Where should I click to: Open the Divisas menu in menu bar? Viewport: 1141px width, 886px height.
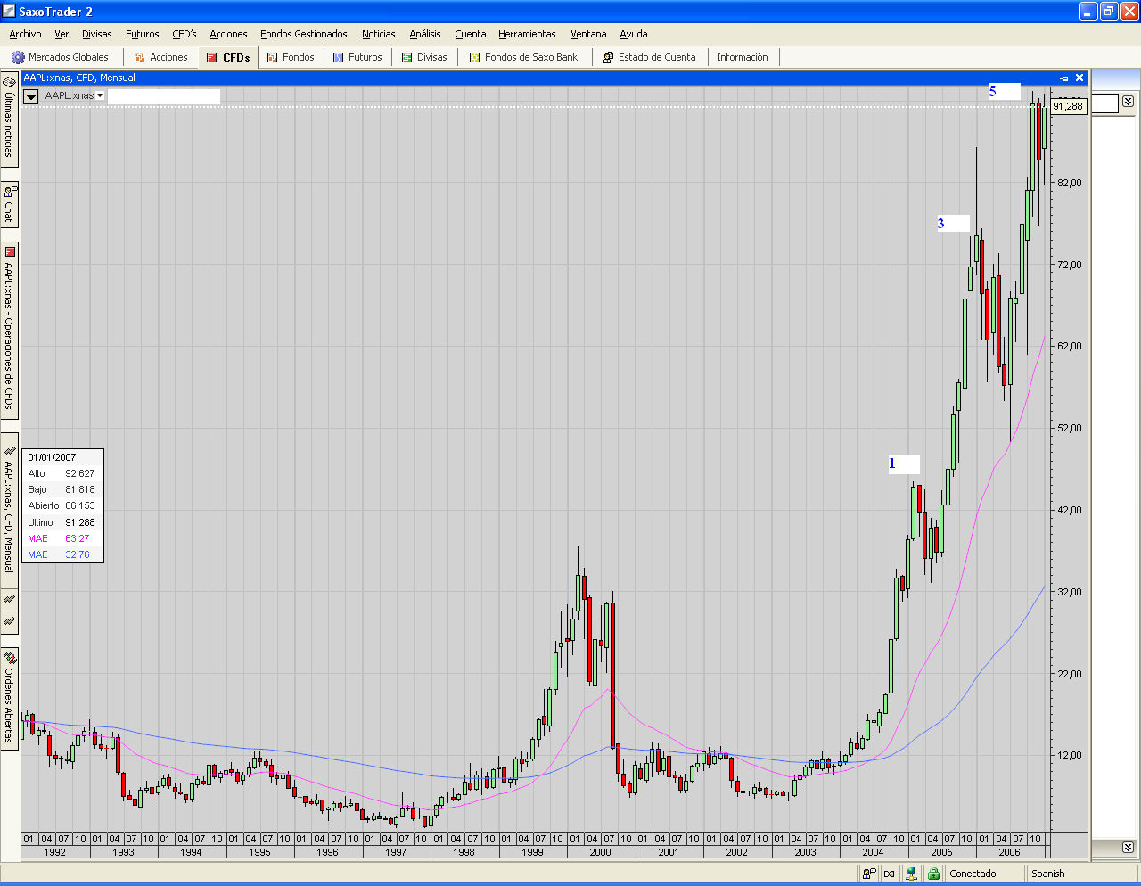tap(97, 34)
